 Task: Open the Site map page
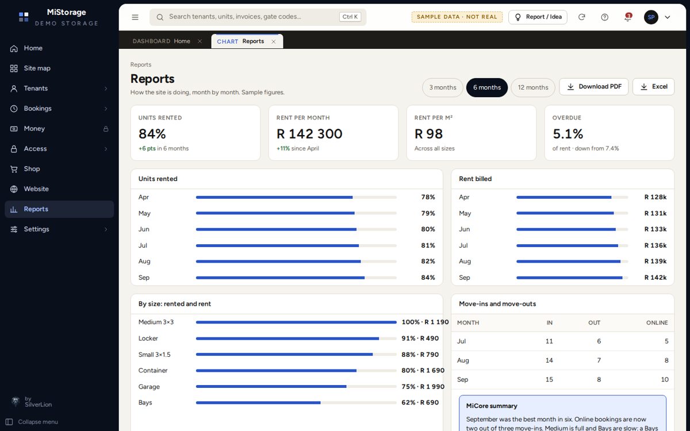click(x=59, y=68)
